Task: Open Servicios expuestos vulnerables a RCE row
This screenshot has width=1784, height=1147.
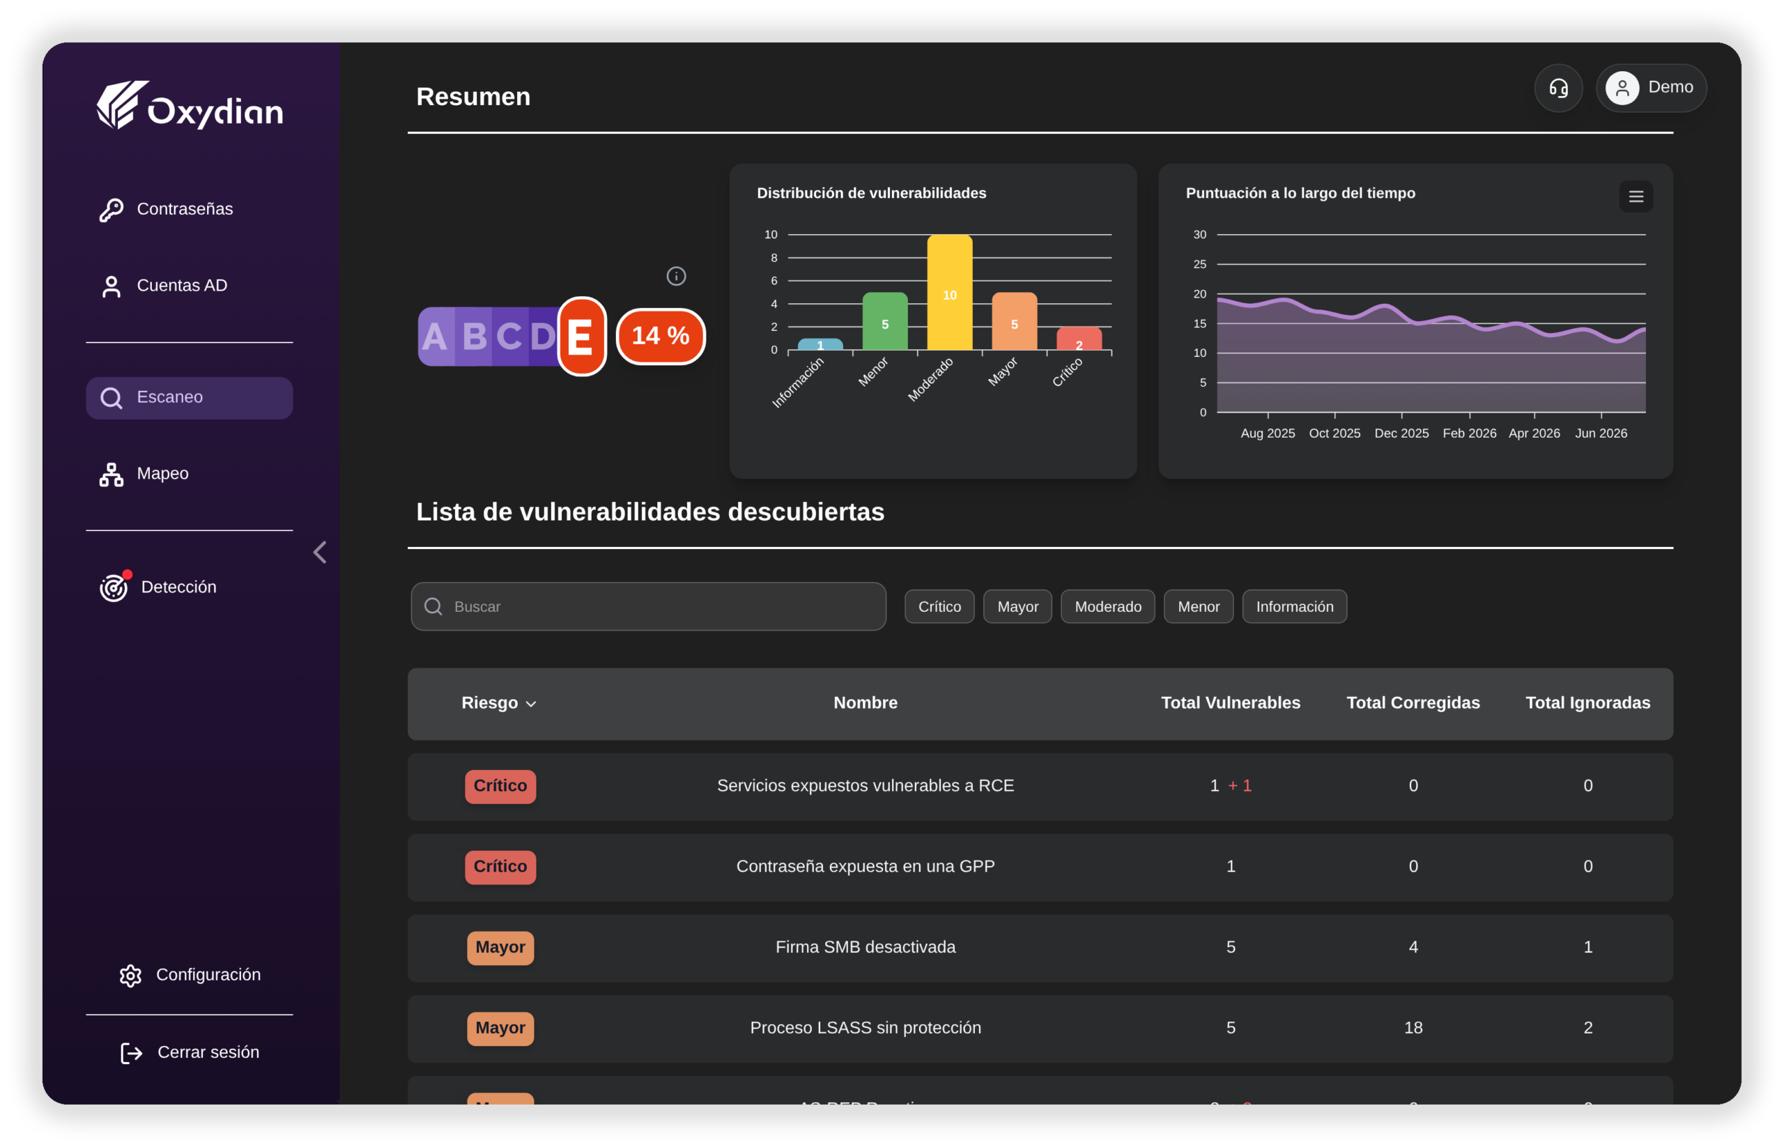Action: coord(1040,787)
